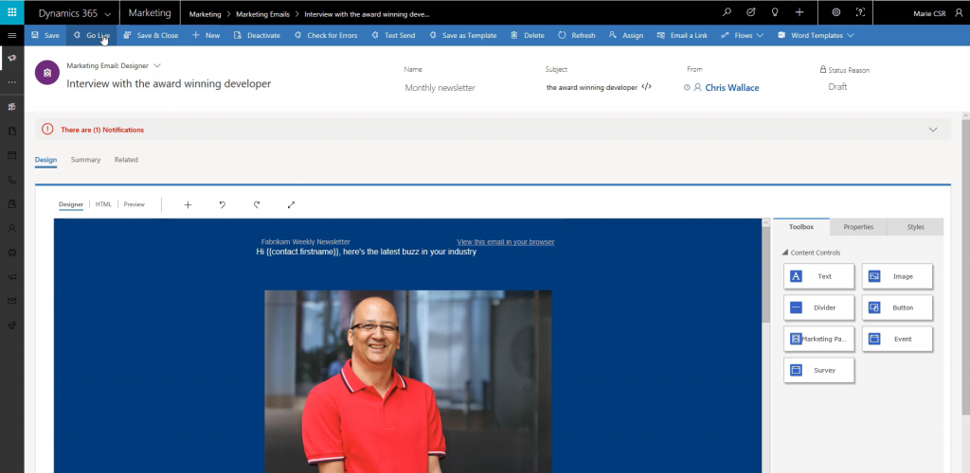Click the lightbulb assistant icon
This screenshot has height=473, width=970.
775,12
